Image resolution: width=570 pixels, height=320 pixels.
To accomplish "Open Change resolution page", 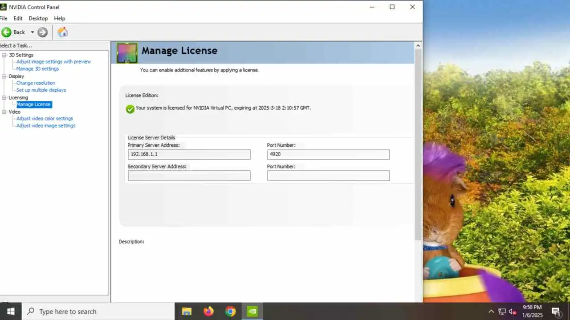I will pos(36,83).
